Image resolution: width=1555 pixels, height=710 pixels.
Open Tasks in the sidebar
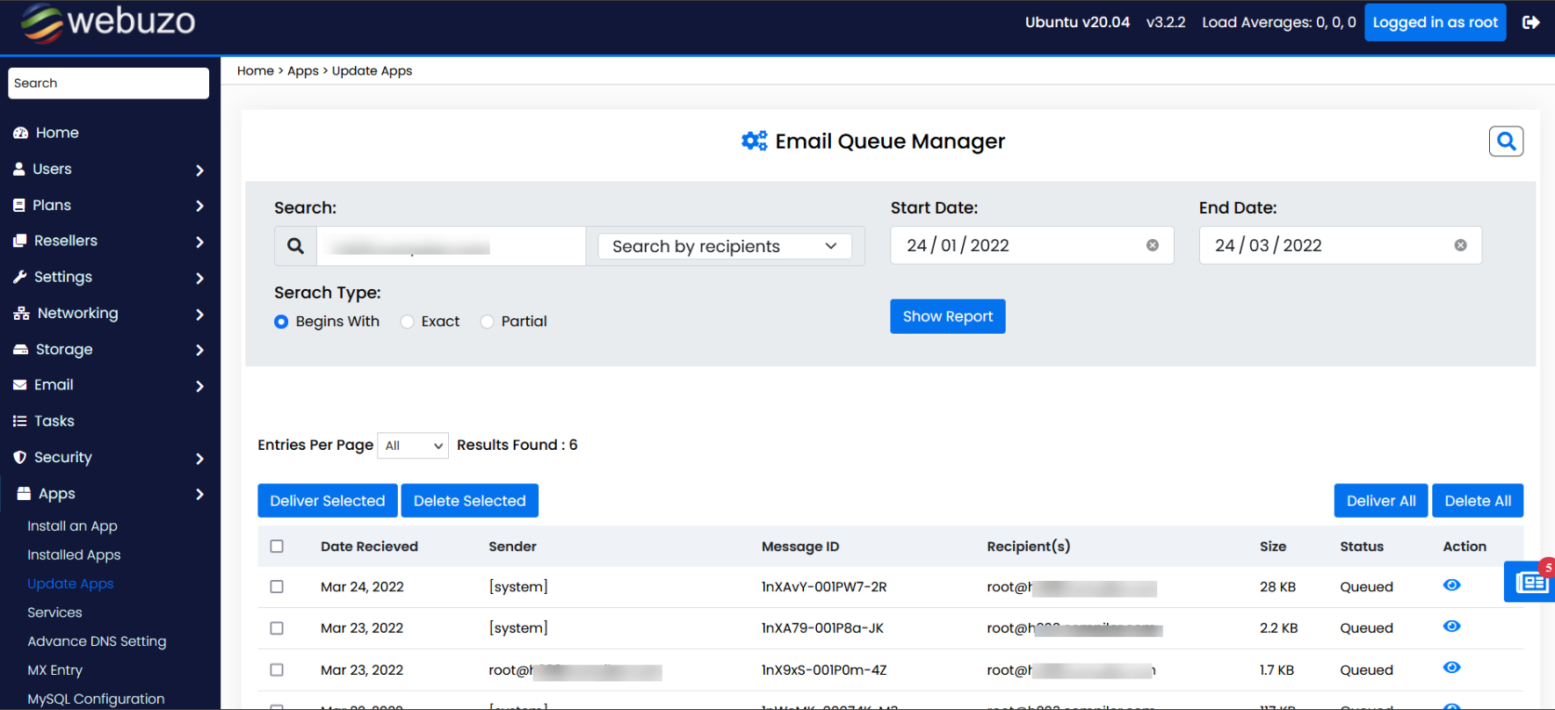point(54,421)
